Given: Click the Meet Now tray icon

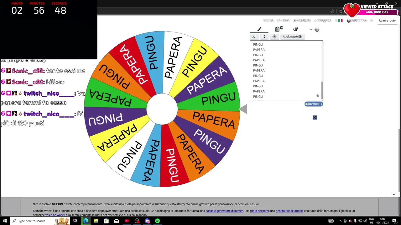Looking at the screenshot, I should click(345, 221).
